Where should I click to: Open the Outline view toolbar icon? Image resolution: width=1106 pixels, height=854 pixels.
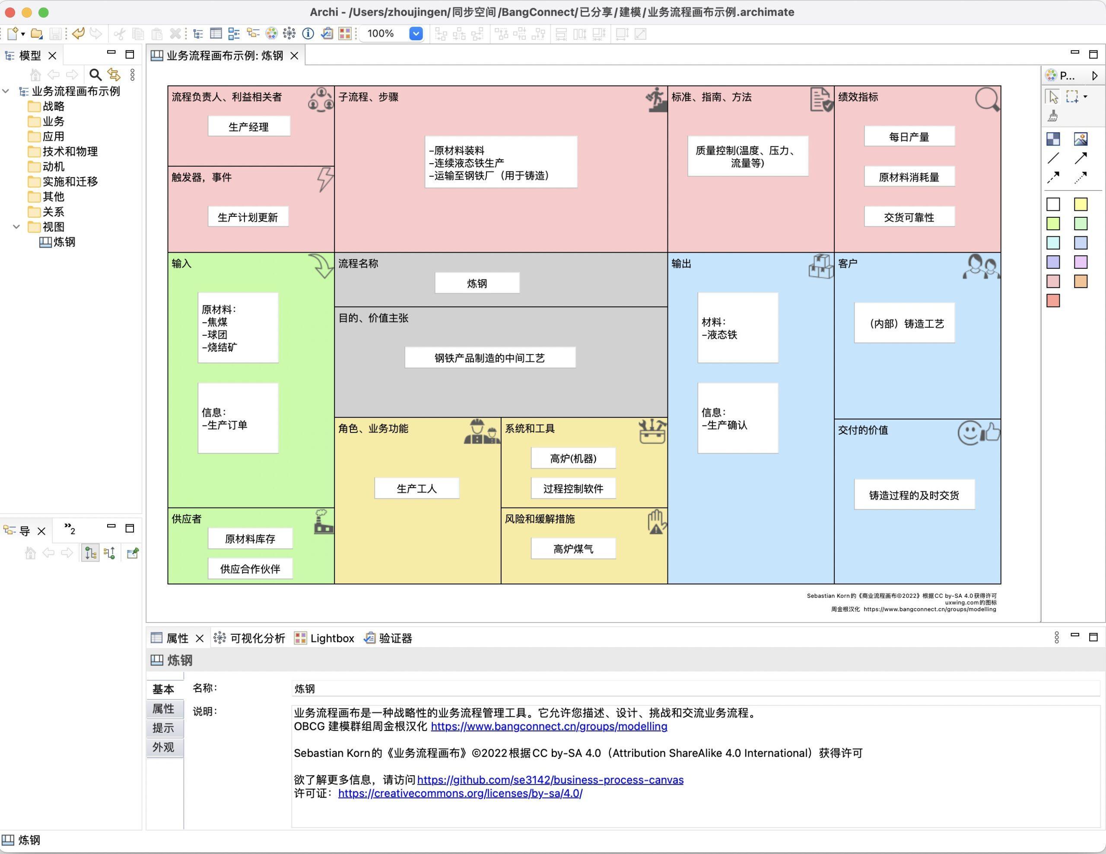[x=234, y=34]
